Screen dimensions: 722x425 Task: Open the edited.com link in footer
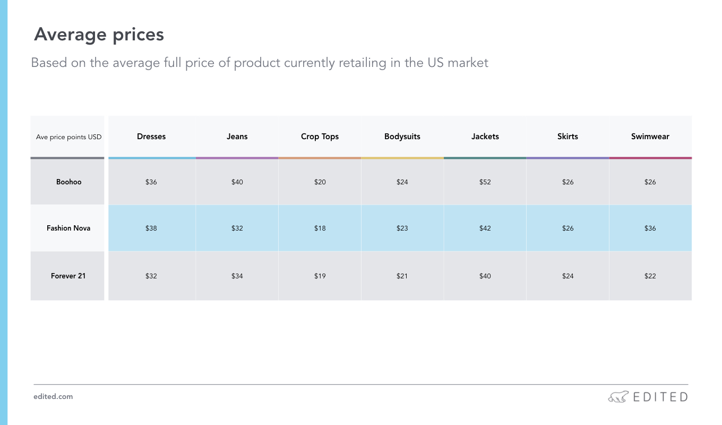click(53, 396)
